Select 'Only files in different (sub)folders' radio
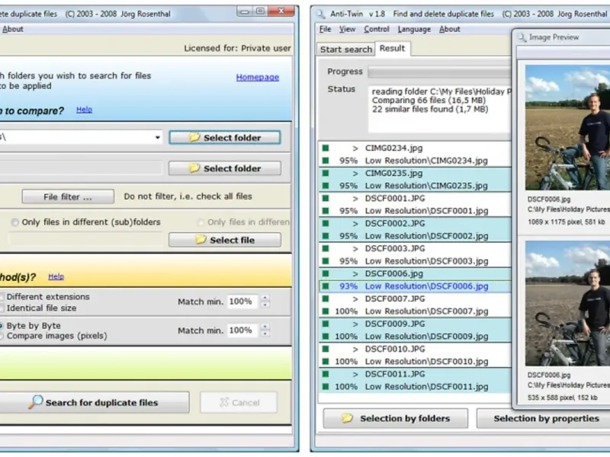This screenshot has height=457, width=610. coord(14,222)
